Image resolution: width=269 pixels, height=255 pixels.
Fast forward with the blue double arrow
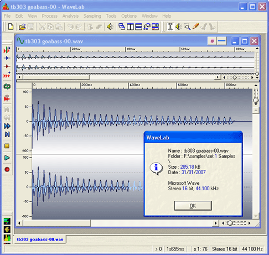[7, 126]
